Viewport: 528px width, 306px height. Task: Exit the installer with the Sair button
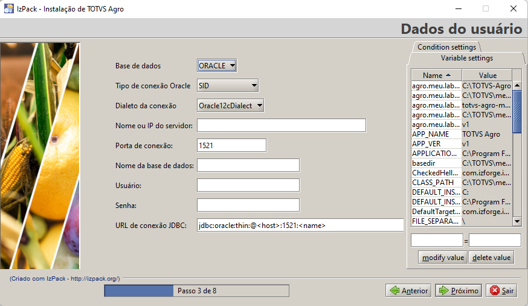[x=501, y=290]
